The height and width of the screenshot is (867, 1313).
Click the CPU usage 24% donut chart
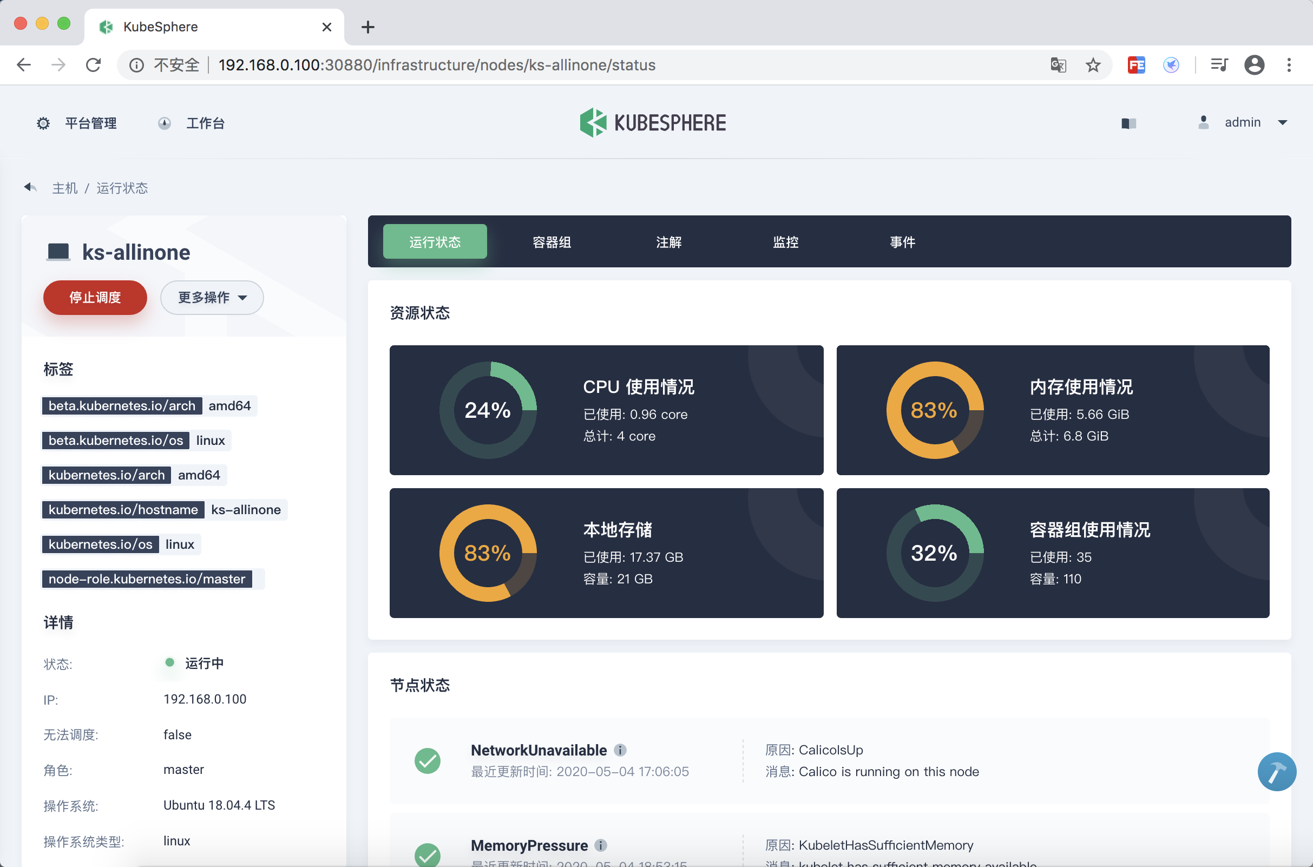[x=488, y=410]
